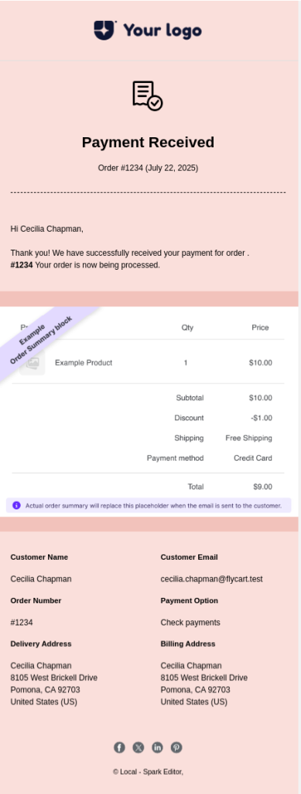
Task: Click the Billing Address heading
Action: (188, 644)
